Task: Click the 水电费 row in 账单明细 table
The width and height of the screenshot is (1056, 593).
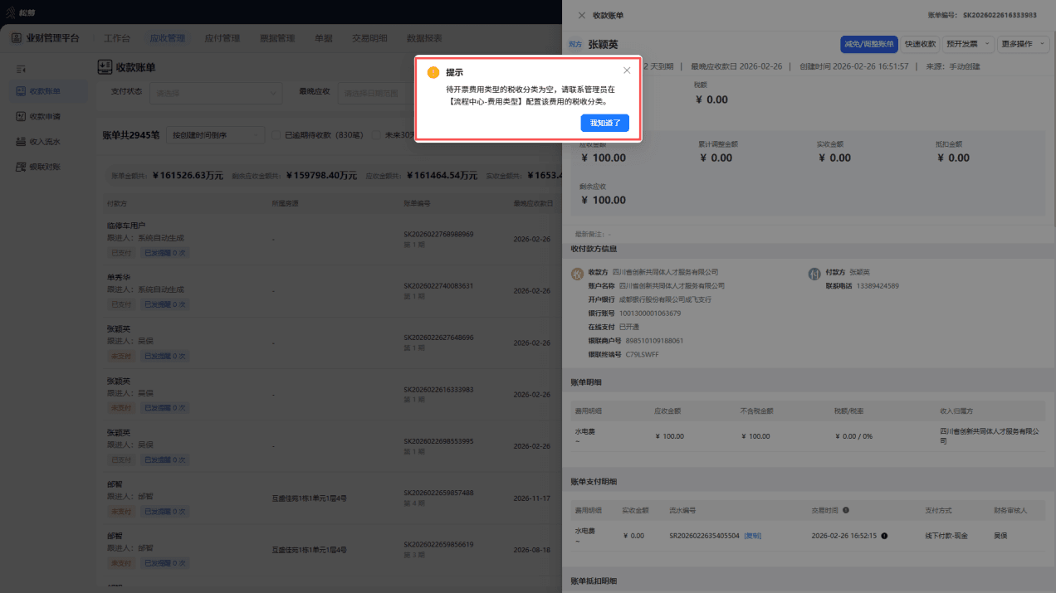Action: point(805,436)
